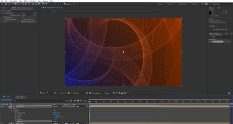Select the Clone Stamp tool
This screenshot has height=124, width=233.
point(36,4)
